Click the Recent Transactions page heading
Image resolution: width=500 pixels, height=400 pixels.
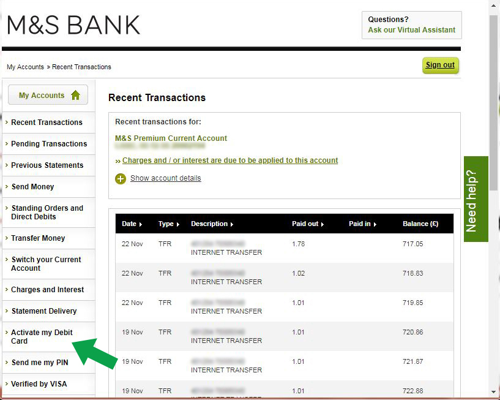pyautogui.click(x=157, y=97)
